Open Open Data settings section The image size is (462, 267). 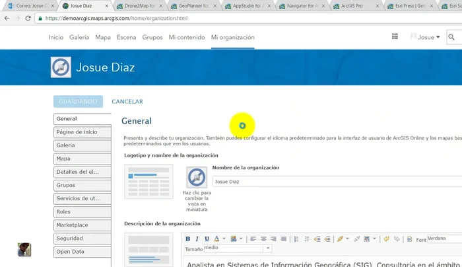[x=82, y=251]
